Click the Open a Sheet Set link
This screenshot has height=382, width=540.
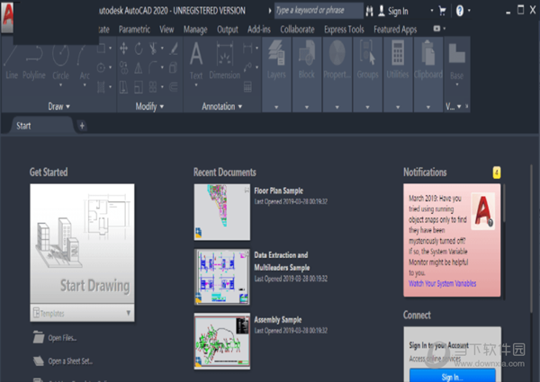click(70, 361)
